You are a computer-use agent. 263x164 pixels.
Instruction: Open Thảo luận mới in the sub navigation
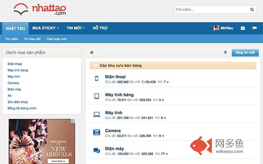tap(56, 39)
